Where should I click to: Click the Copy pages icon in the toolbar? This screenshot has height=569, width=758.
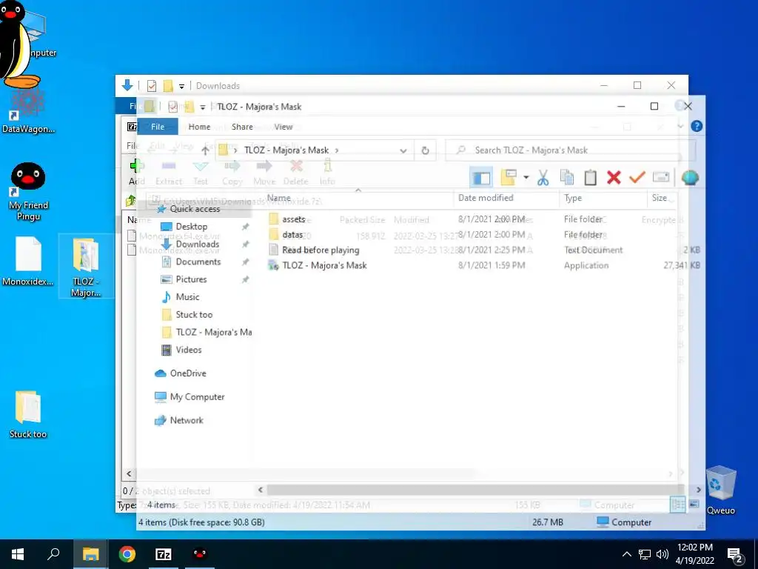[x=566, y=178]
